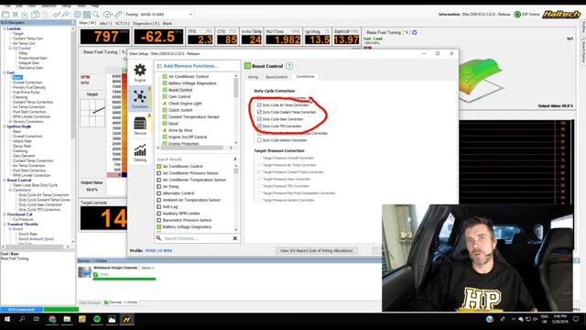Switch to the Idle page tab
This screenshot has height=330, width=586.
pos(105,23)
